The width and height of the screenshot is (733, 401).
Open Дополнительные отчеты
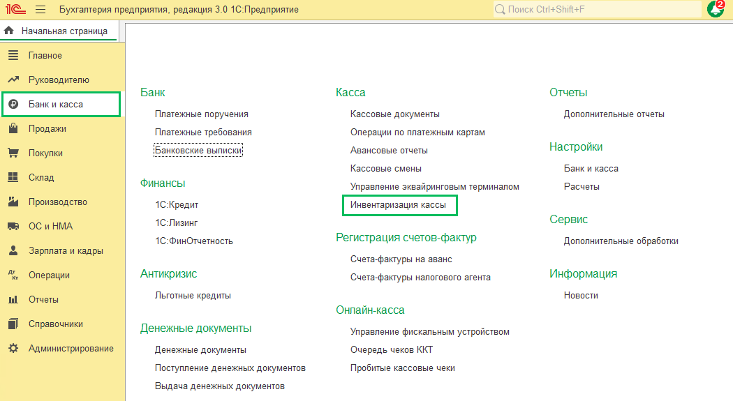click(x=614, y=114)
